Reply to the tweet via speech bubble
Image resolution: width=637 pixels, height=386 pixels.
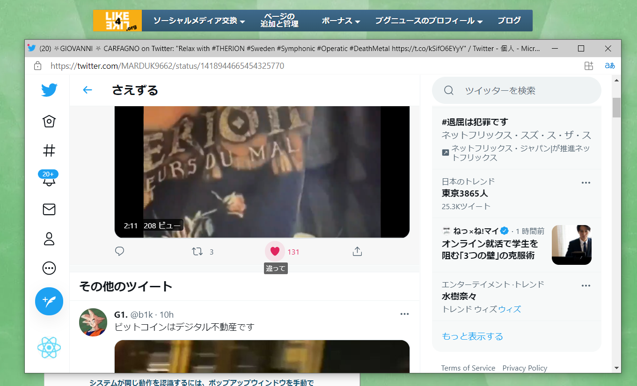pos(120,251)
